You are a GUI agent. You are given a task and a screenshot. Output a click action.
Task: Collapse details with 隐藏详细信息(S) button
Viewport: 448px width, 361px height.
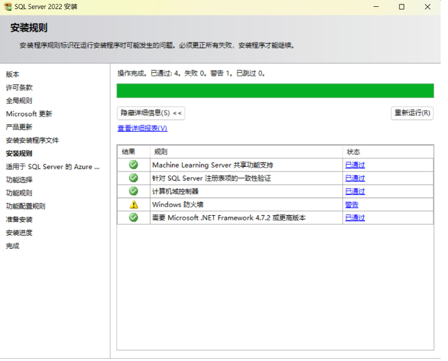click(151, 113)
